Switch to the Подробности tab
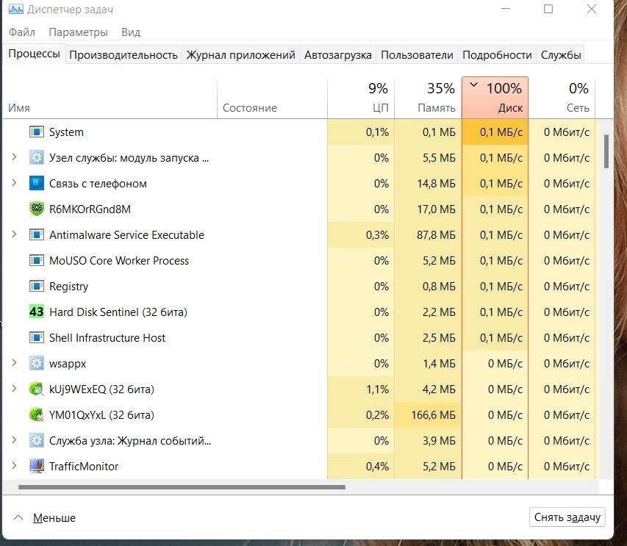Image resolution: width=627 pixels, height=546 pixels. click(497, 55)
